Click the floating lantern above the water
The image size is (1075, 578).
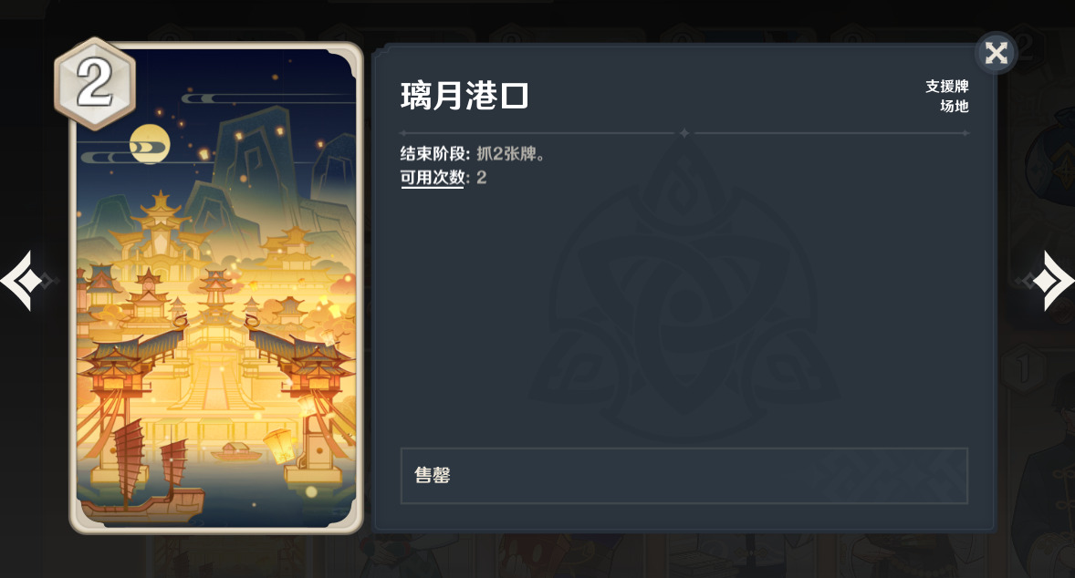280,444
